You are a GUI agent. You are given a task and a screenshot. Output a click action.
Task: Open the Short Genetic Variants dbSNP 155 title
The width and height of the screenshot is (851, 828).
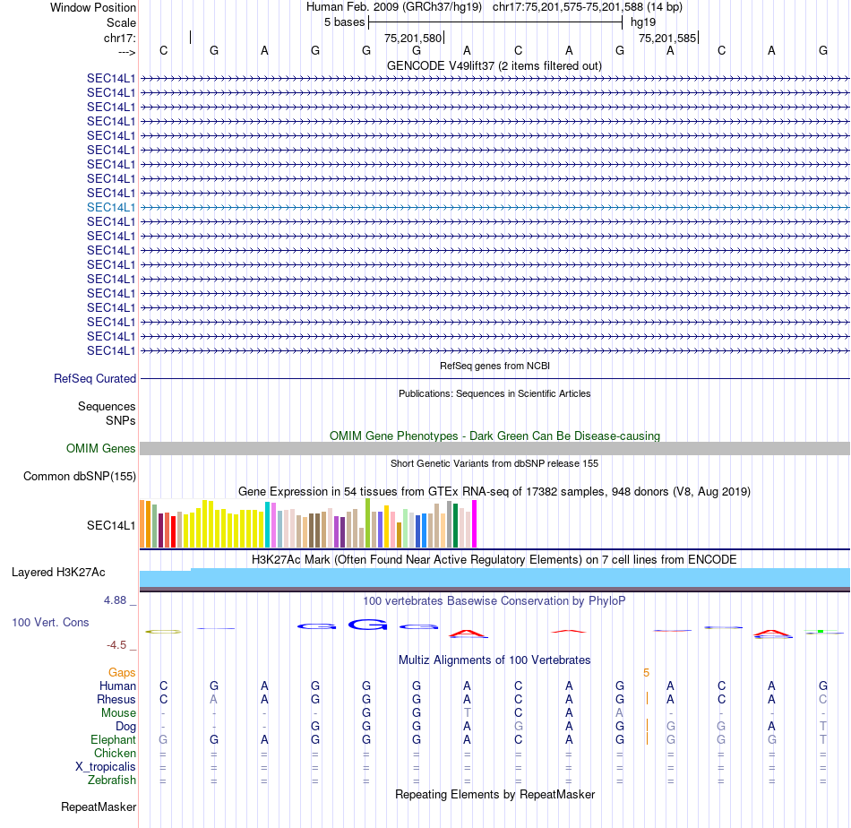click(494, 463)
